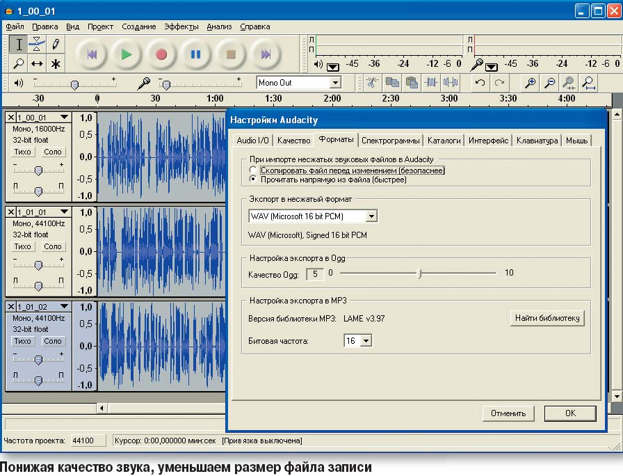Click the Undo arrow icon
Viewport: 623px width, 476px height.
480,83
